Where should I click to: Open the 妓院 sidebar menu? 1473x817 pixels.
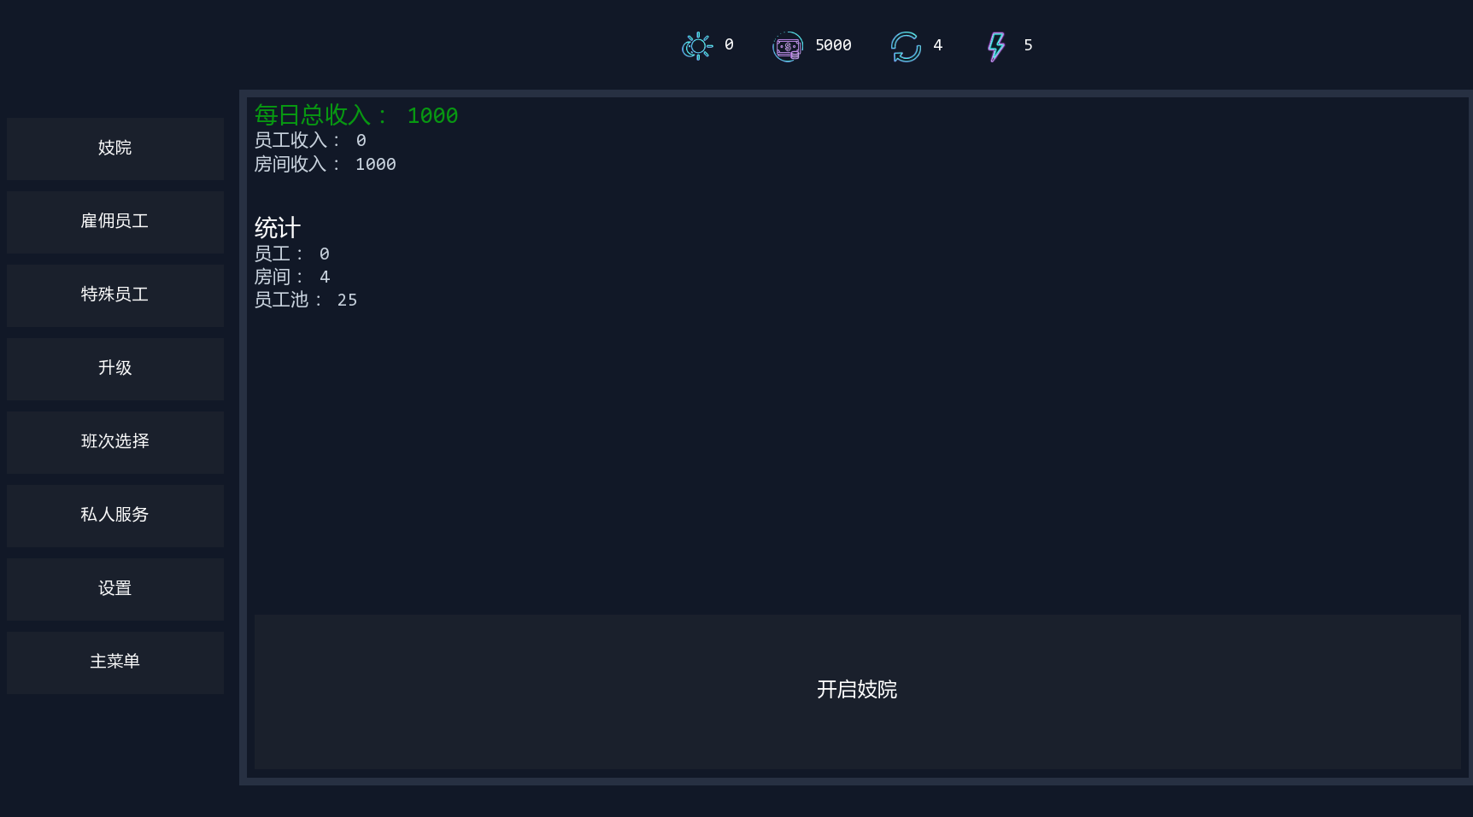click(115, 149)
